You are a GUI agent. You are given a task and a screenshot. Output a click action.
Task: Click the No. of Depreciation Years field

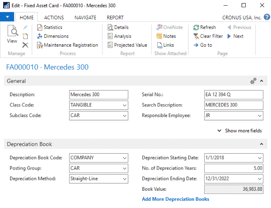[234, 168]
